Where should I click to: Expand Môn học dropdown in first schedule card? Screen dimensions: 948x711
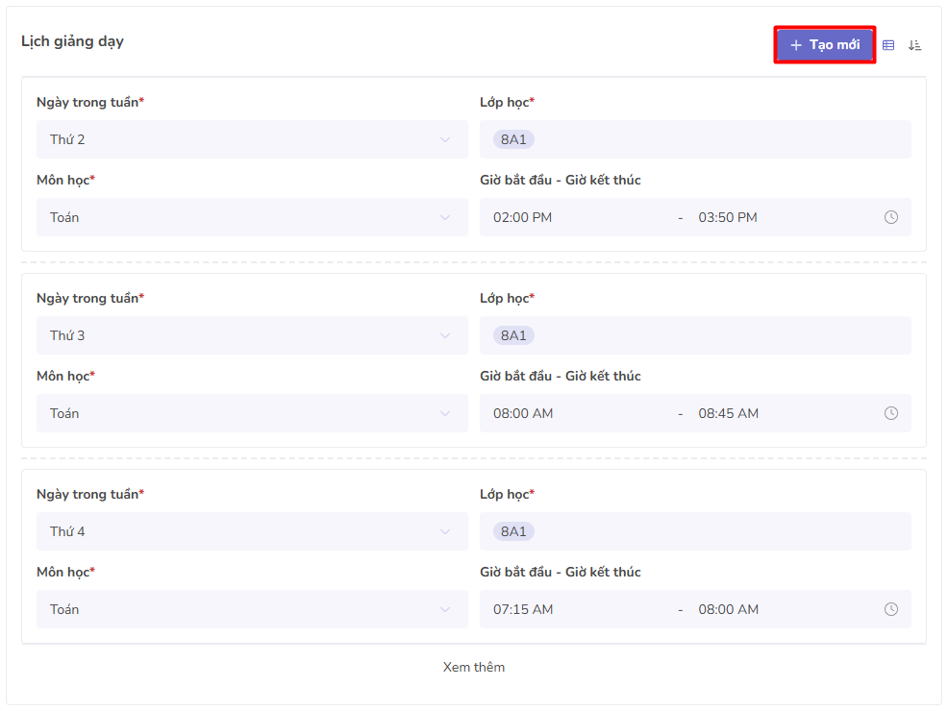(x=252, y=217)
